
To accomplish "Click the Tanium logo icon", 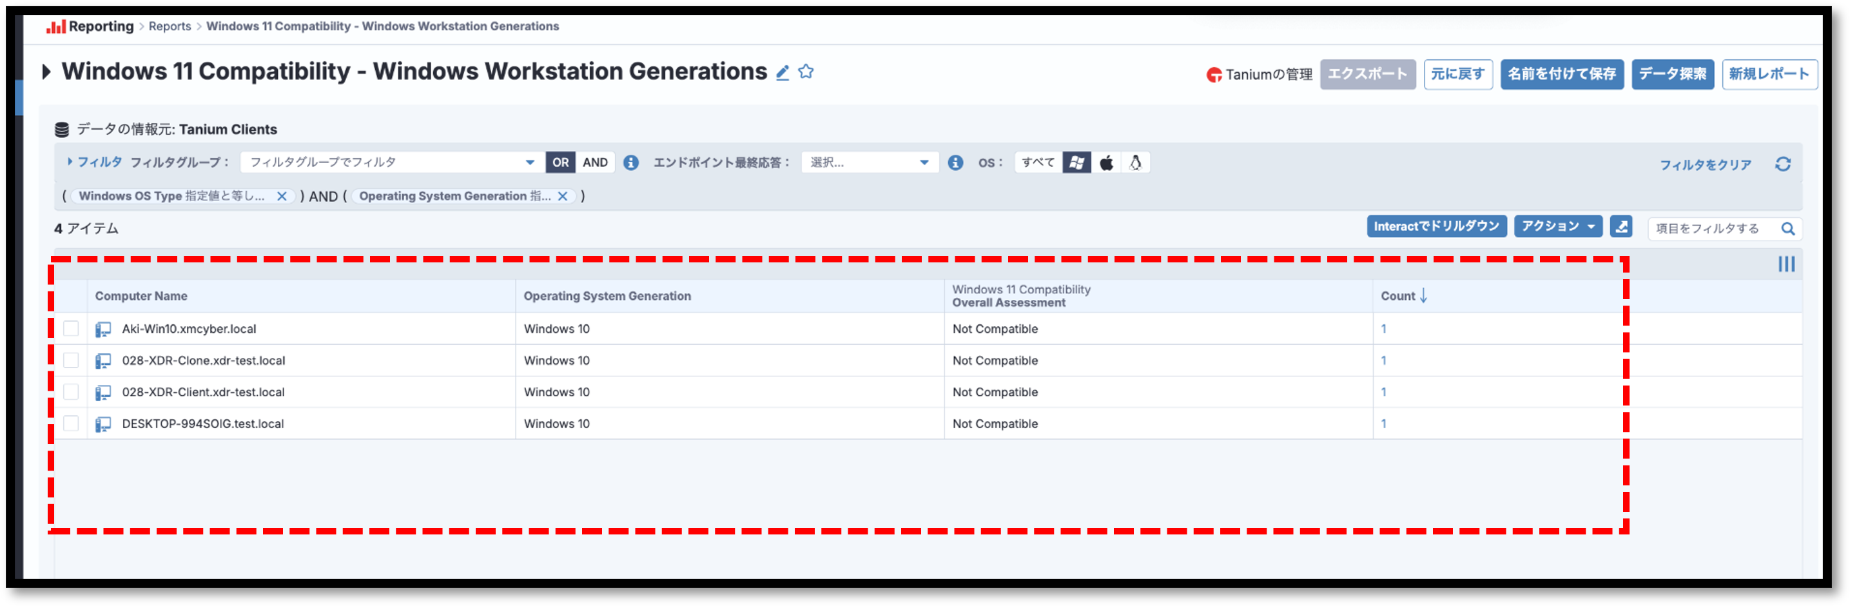I will [x=1214, y=75].
